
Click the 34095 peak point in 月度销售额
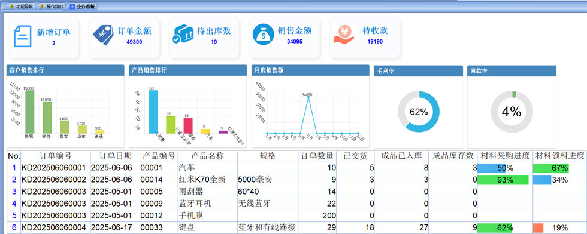pyautogui.click(x=308, y=98)
